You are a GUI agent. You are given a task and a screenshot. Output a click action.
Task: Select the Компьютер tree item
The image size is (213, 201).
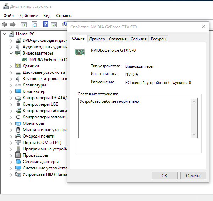tap(34, 91)
